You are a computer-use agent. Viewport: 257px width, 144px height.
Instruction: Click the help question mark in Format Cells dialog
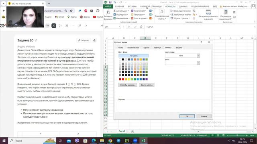201,42
